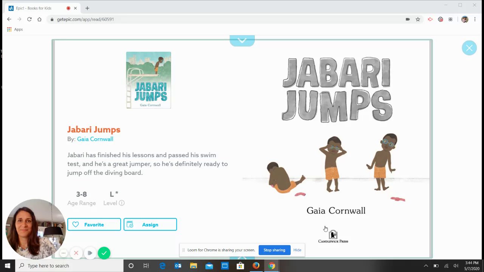Cancel the Loom recording with red X
This screenshot has width=484, height=272.
pyautogui.click(x=76, y=253)
